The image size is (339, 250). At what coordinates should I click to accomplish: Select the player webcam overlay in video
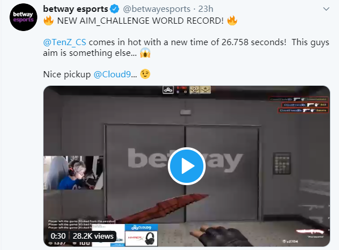(73, 173)
